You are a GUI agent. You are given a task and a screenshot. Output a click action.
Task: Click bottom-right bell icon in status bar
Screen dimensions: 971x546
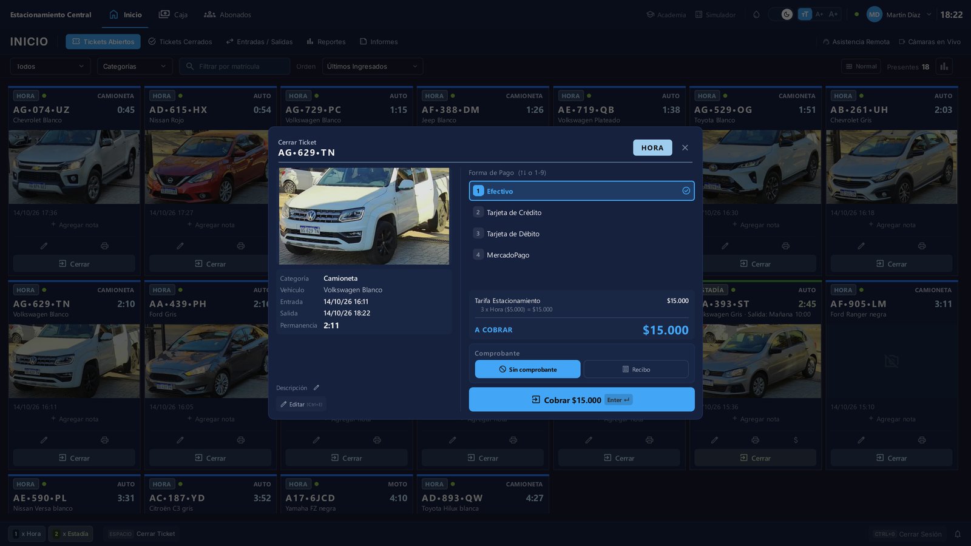[958, 534]
